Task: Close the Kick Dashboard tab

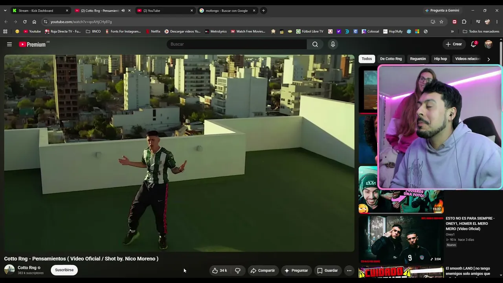Action: [67, 11]
